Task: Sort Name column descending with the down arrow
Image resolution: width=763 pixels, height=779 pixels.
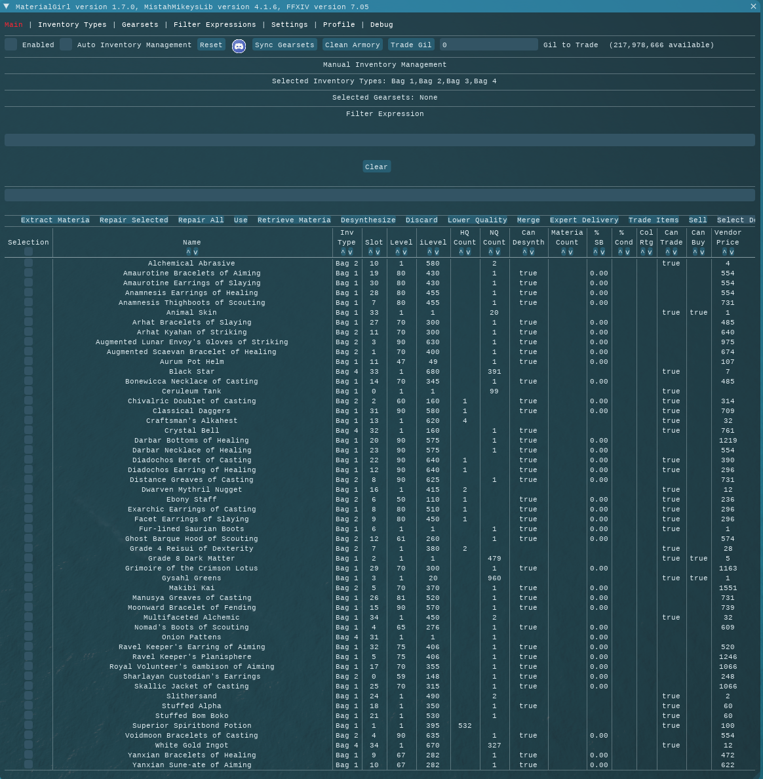Action: pyautogui.click(x=195, y=252)
